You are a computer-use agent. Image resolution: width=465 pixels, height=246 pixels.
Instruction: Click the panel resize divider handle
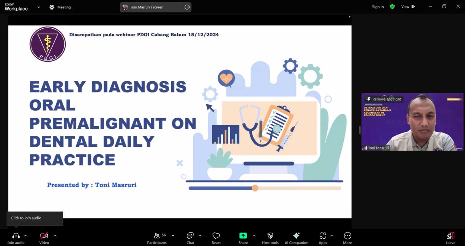(360, 130)
